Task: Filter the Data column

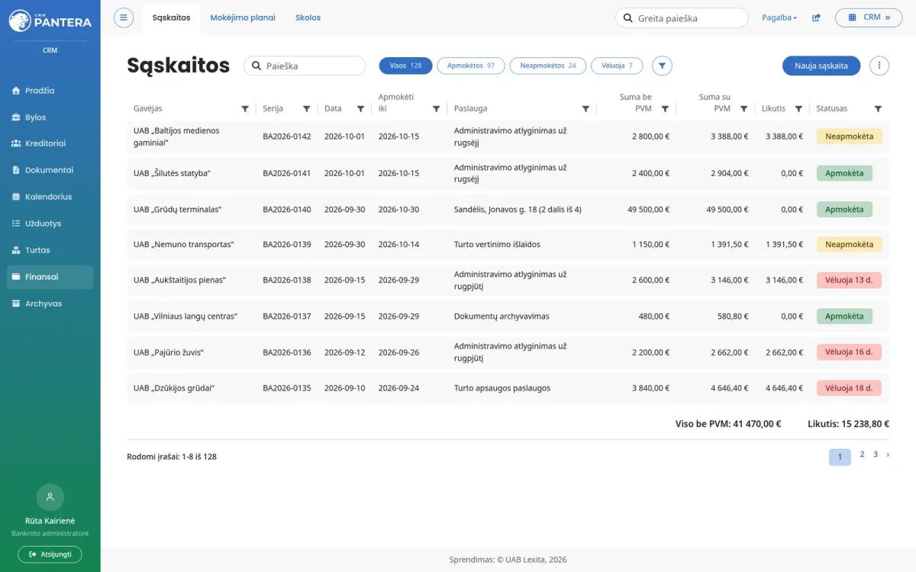Action: [361, 109]
